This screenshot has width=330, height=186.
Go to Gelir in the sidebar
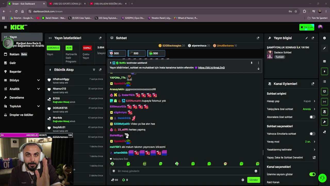(22, 63)
